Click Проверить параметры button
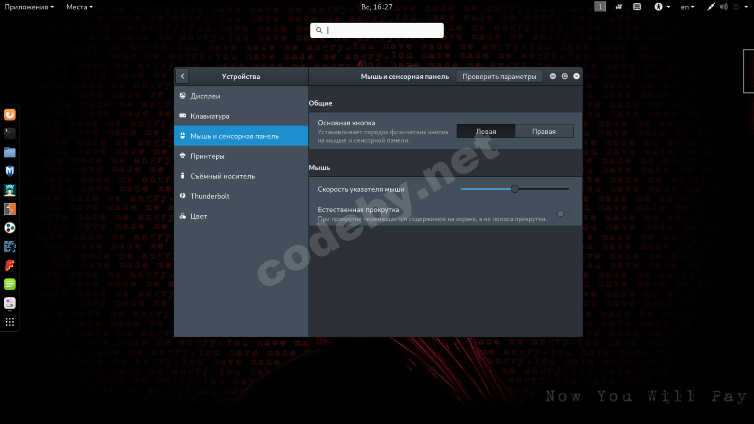Viewport: 754px width, 424px height. coord(500,76)
